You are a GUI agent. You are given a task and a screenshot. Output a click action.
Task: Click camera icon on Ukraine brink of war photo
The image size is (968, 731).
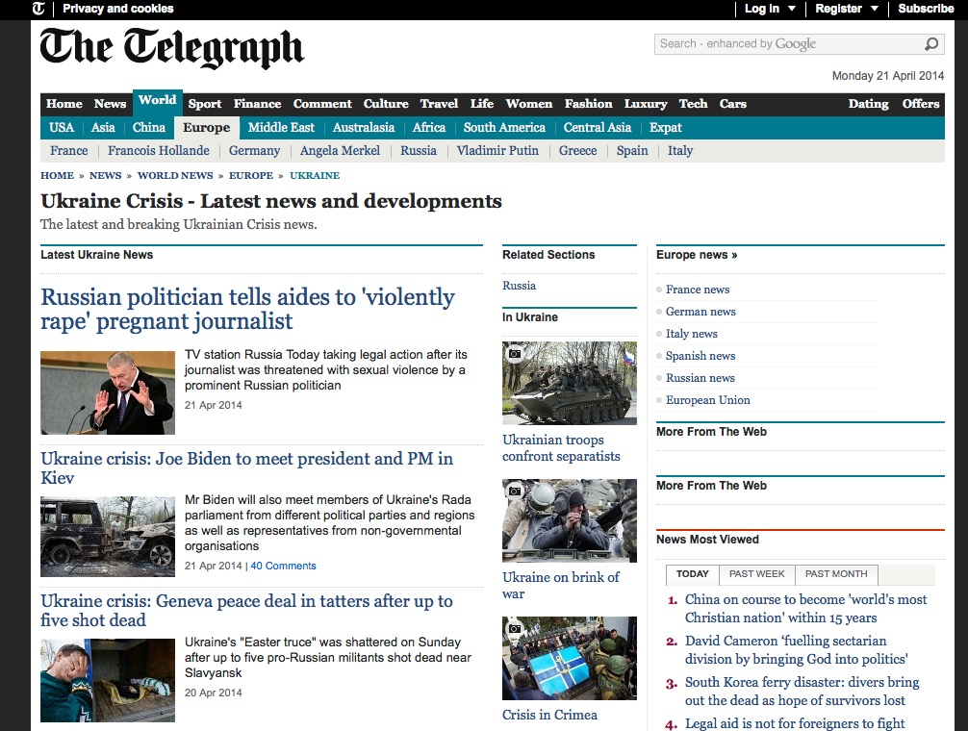coord(515,492)
